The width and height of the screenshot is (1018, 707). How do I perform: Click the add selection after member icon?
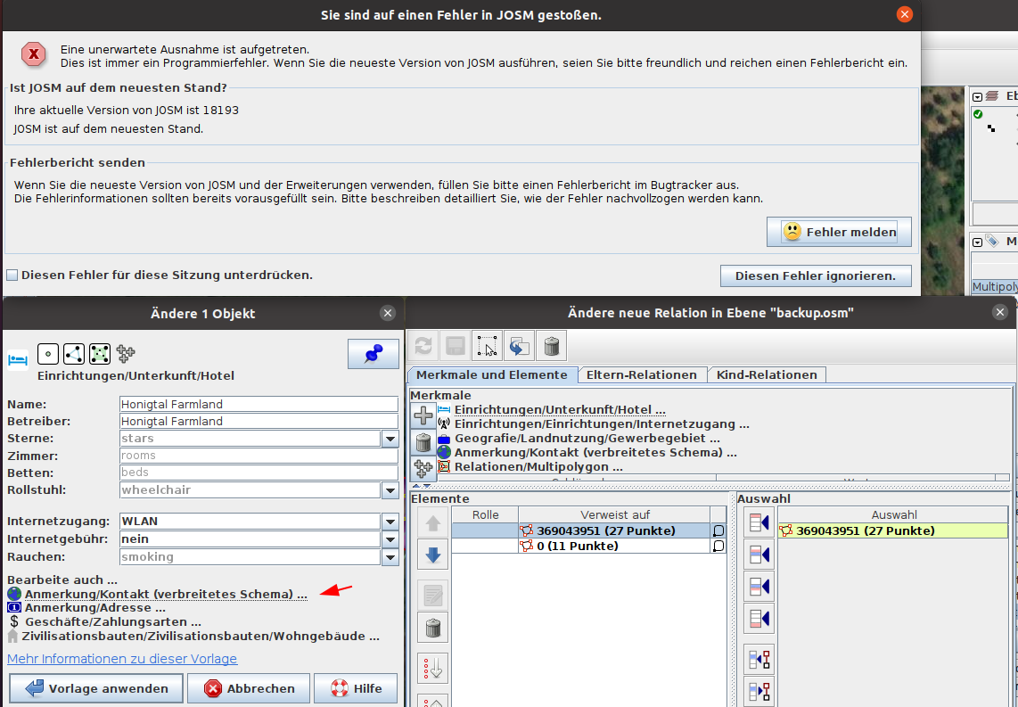759,587
